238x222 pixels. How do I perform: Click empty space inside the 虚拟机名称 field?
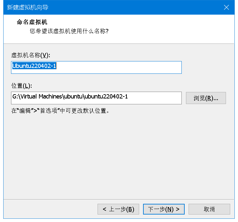tap(130, 67)
